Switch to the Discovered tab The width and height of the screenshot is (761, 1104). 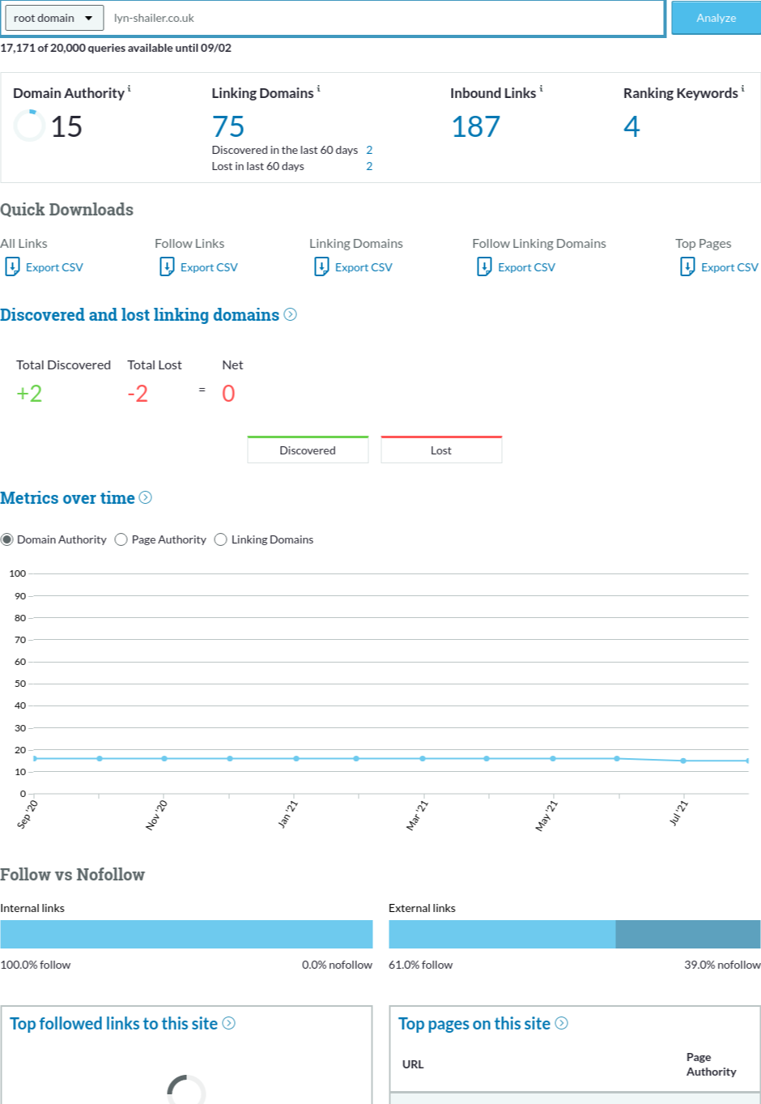pos(308,450)
